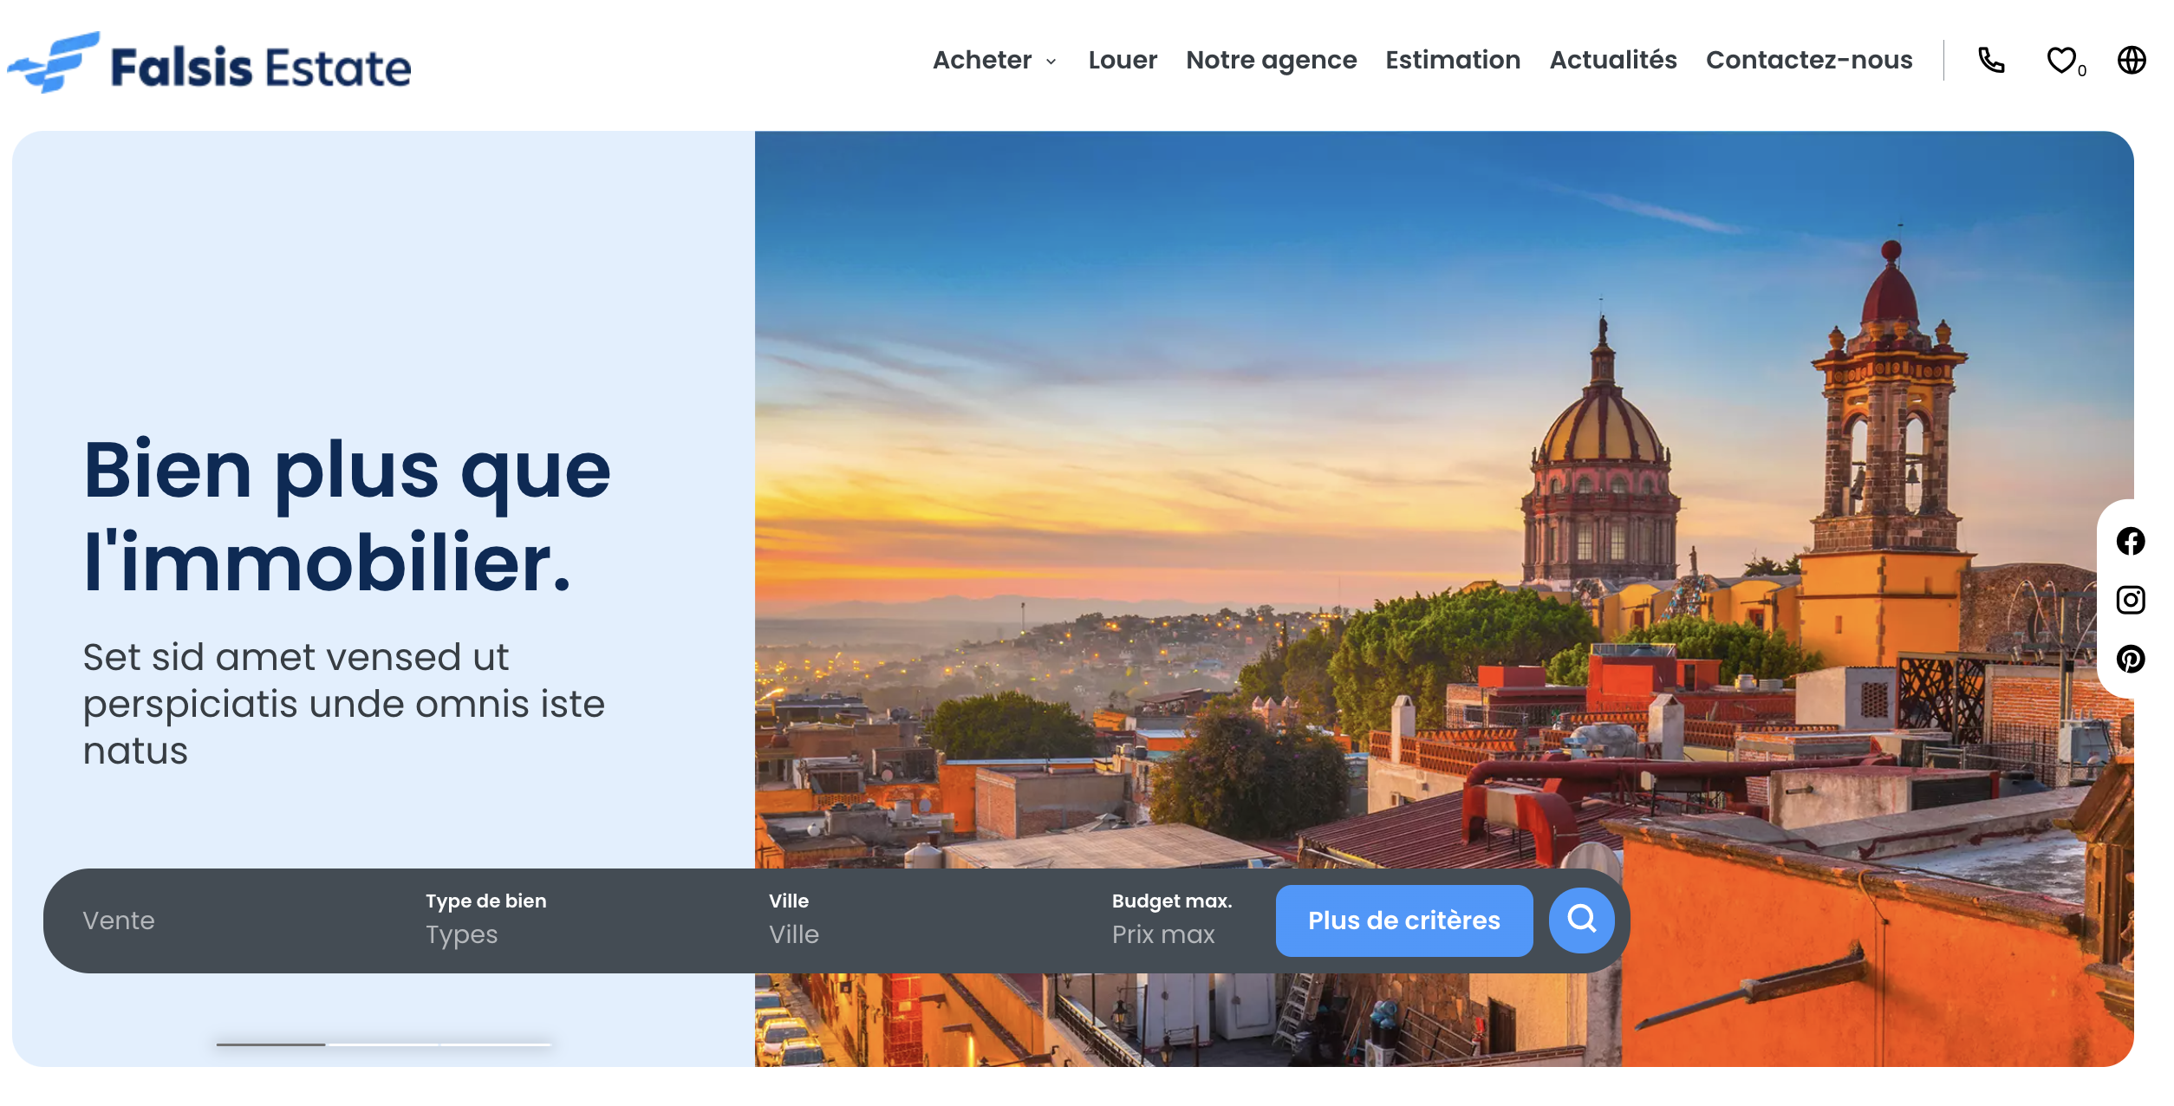Open favorites heart icon
The height and width of the screenshot is (1106, 2174).
pos(2061,60)
